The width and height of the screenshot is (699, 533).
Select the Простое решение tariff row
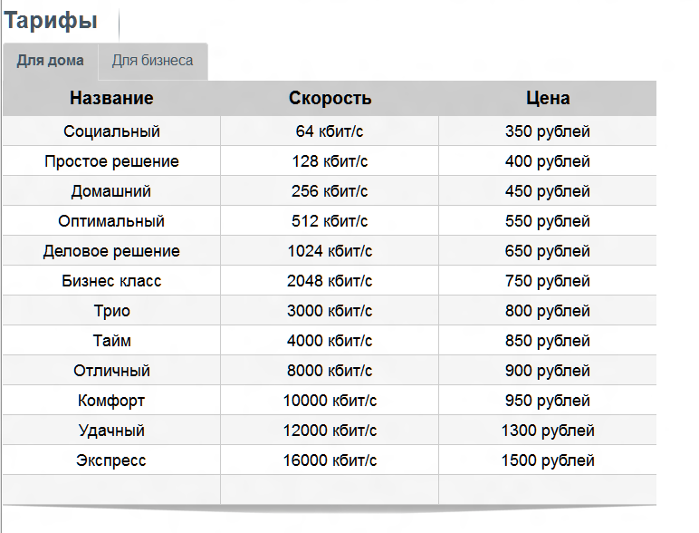click(x=111, y=161)
